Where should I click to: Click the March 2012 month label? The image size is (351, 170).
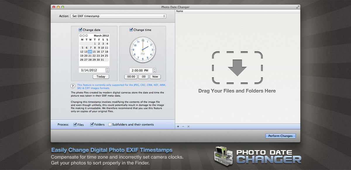click(101, 36)
